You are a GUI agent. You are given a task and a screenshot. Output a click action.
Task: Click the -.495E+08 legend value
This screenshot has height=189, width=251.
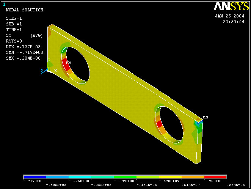point(79,181)
